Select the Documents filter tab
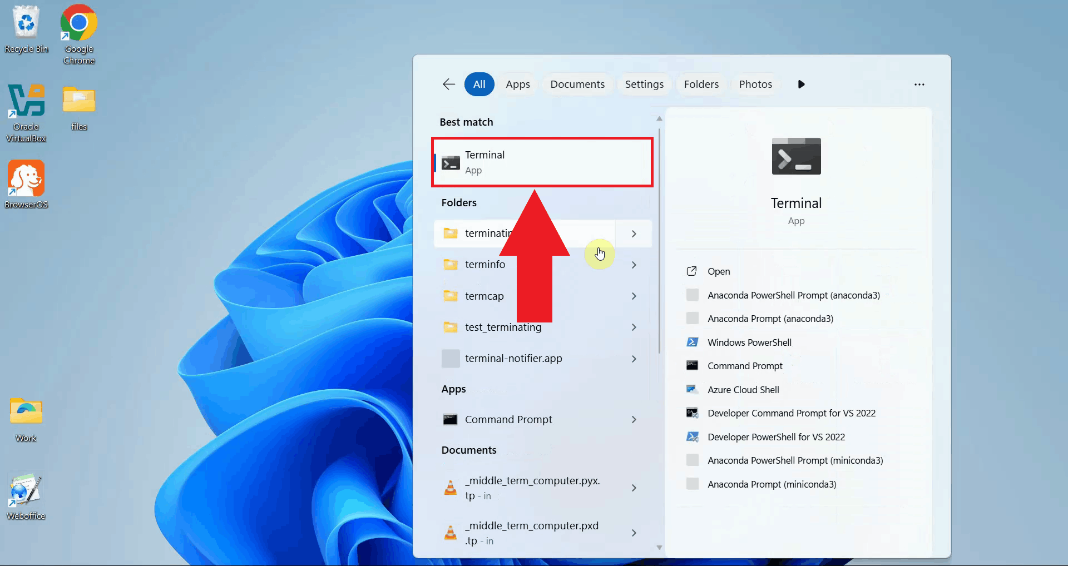1068x566 pixels. pos(577,84)
